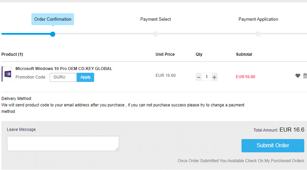Click into the Leave Message text box

click(63, 143)
